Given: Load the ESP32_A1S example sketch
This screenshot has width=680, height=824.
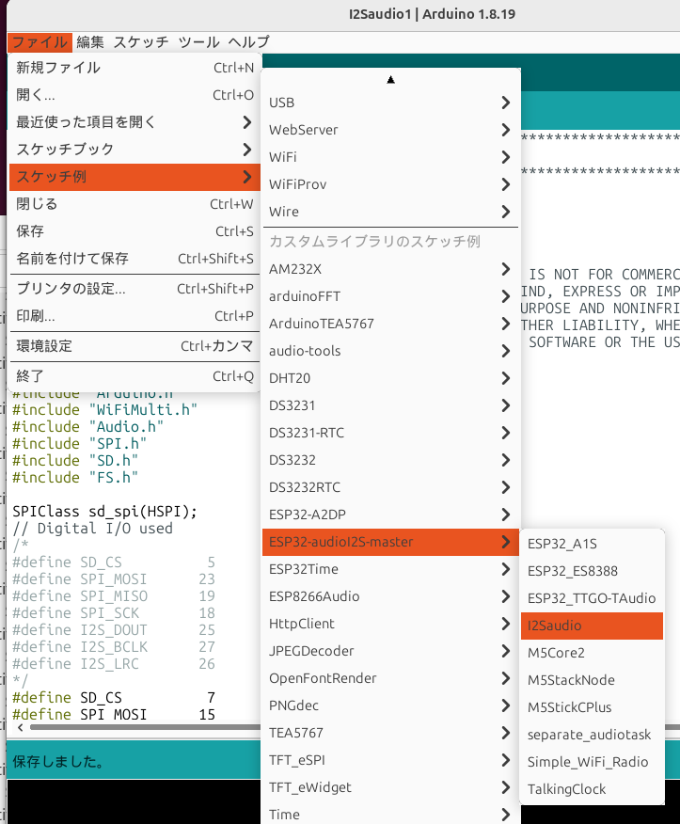Looking at the screenshot, I should (x=593, y=545).
